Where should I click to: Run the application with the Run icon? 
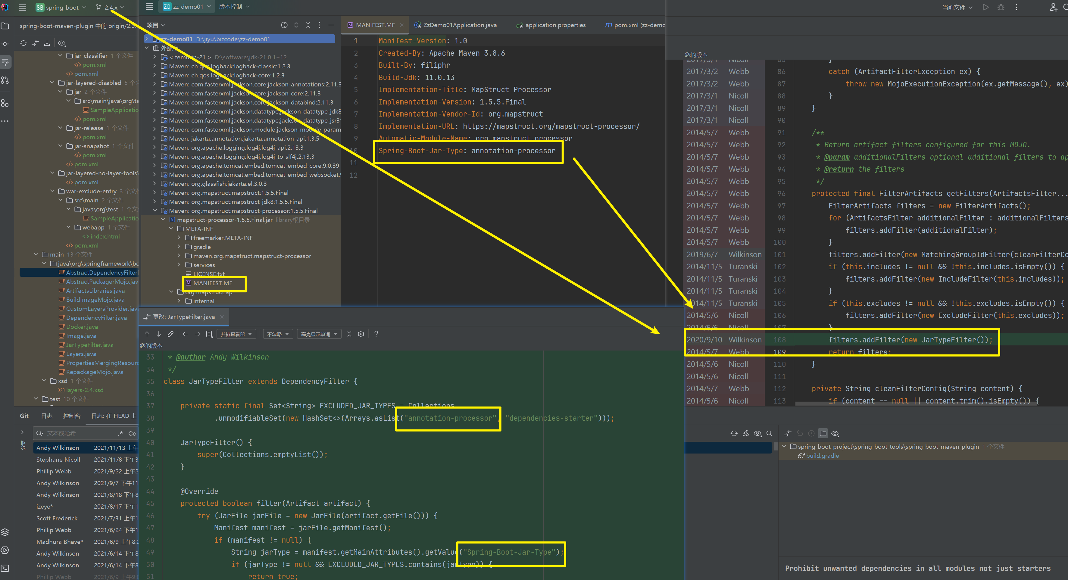pyautogui.click(x=986, y=7)
